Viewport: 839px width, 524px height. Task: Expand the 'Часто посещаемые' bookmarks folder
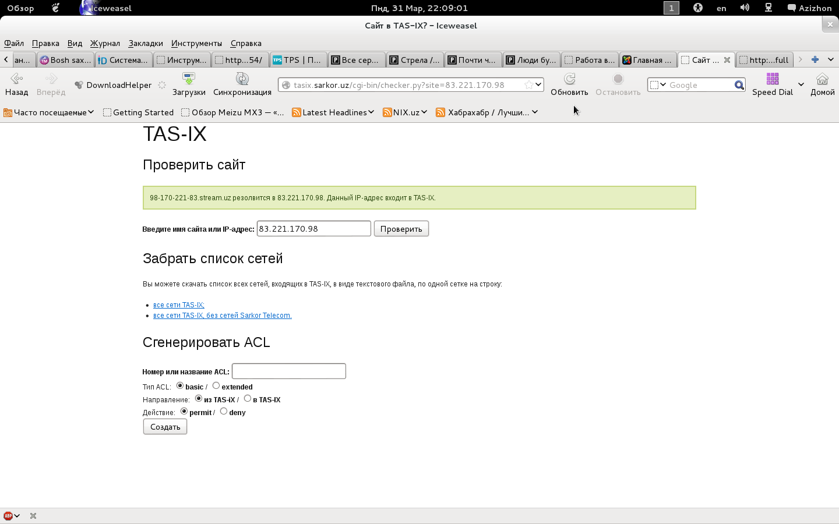click(x=49, y=112)
